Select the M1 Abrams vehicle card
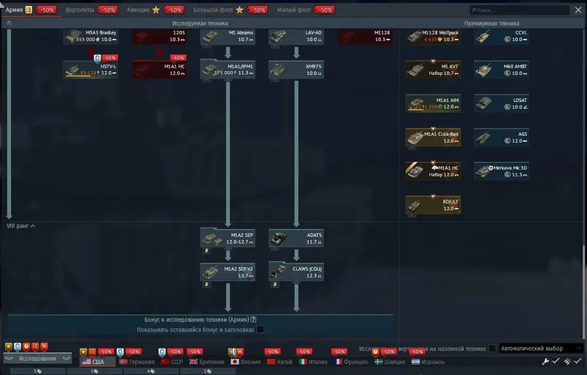 pos(227,36)
